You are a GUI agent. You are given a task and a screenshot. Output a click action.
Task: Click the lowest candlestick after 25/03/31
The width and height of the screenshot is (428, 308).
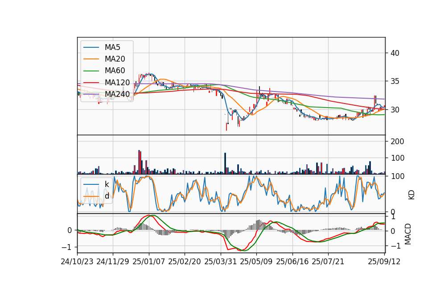pyautogui.click(x=226, y=126)
